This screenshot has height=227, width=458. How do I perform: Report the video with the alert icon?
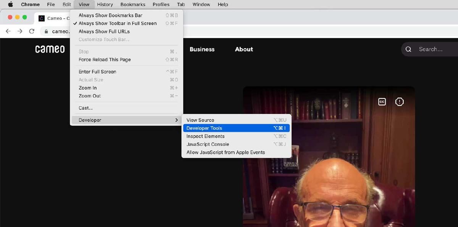pyautogui.click(x=399, y=102)
